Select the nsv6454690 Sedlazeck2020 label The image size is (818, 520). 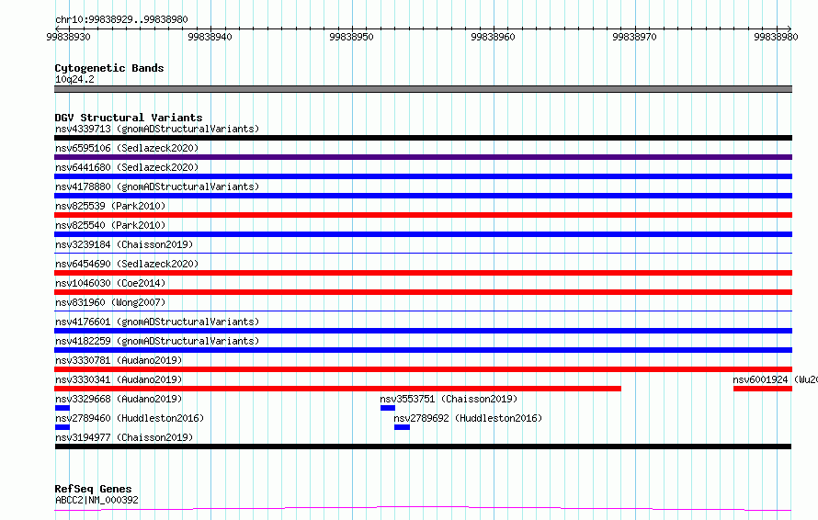tap(127, 264)
